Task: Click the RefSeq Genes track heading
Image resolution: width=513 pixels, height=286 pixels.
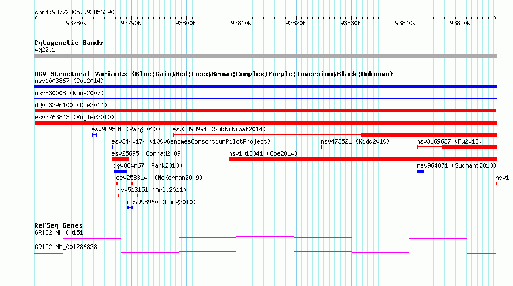Action: (58, 225)
